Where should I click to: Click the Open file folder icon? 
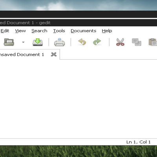coord(9,42)
